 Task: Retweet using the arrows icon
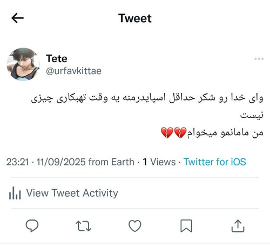tap(83, 226)
